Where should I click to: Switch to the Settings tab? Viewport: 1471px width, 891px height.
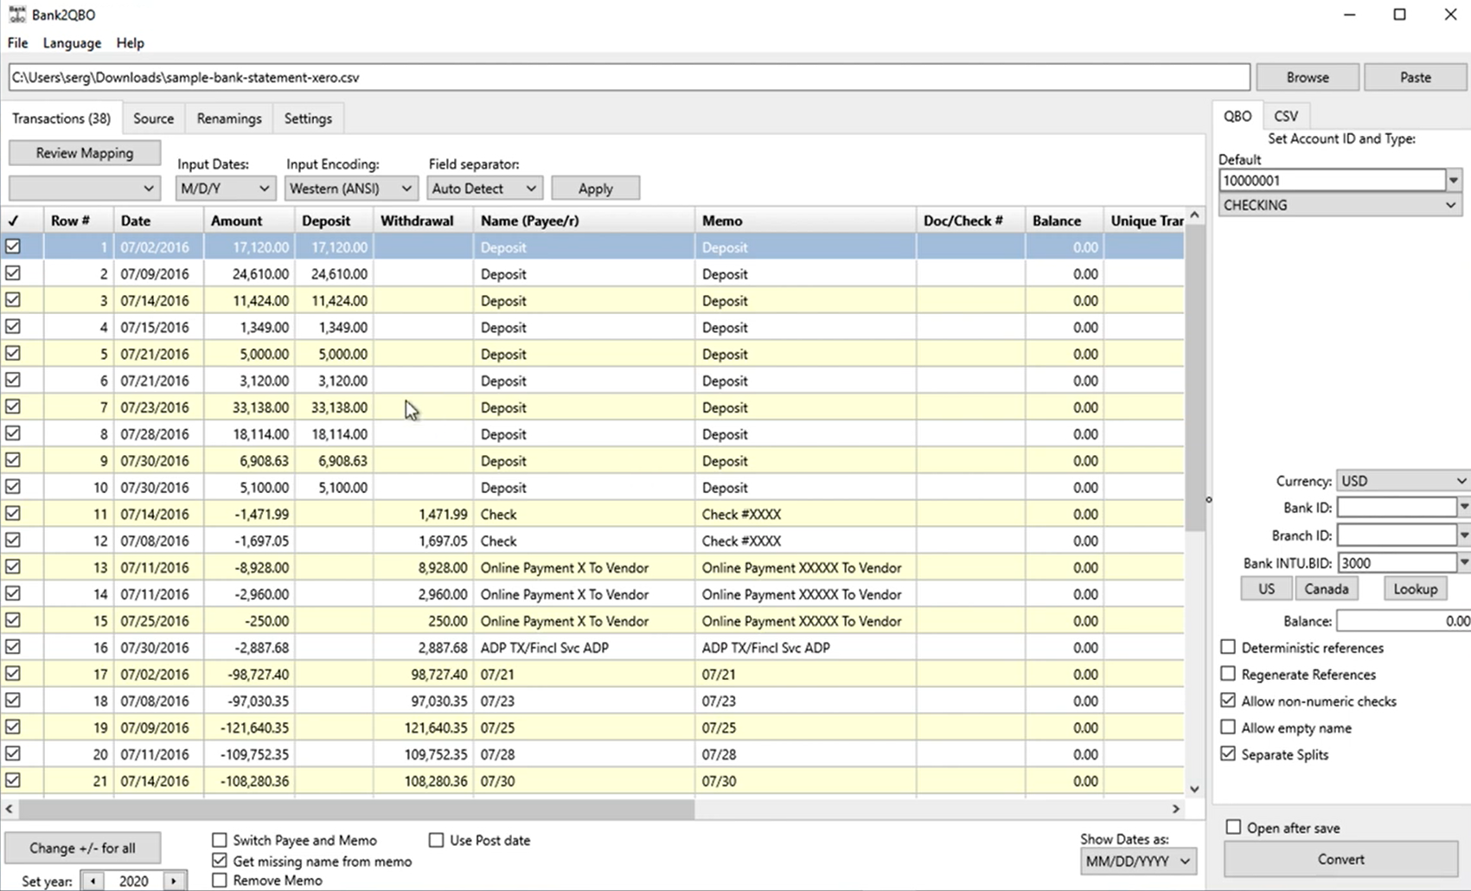(x=308, y=119)
